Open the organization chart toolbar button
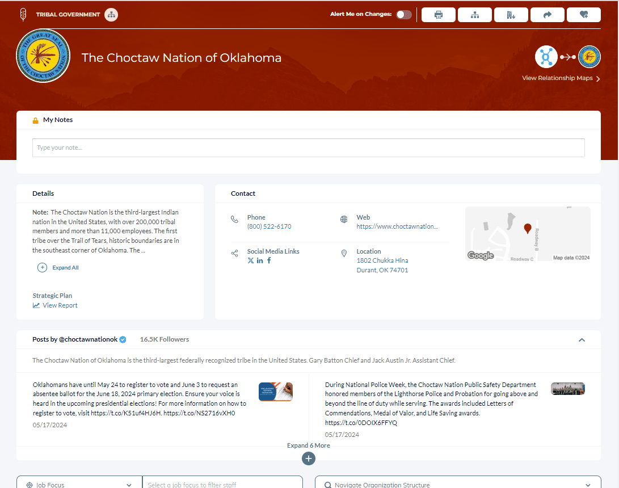Image resolution: width=619 pixels, height=488 pixels. (x=475, y=15)
